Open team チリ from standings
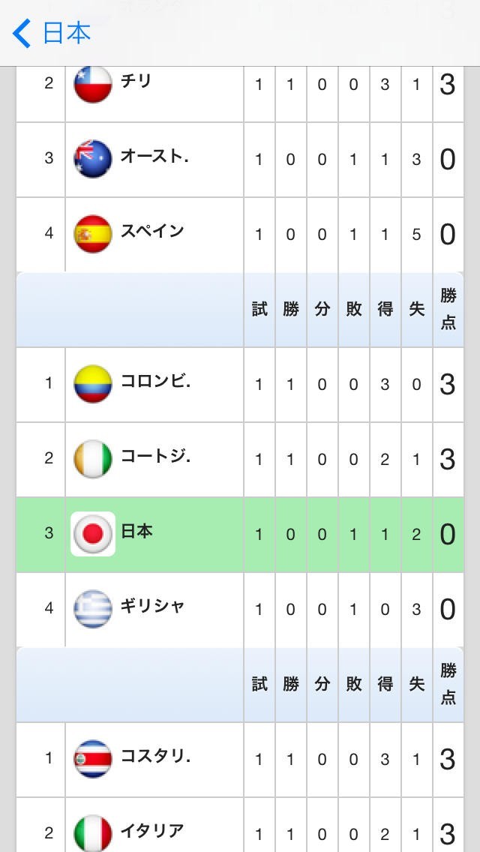Viewport: 480px width, 852px height. pos(136,81)
